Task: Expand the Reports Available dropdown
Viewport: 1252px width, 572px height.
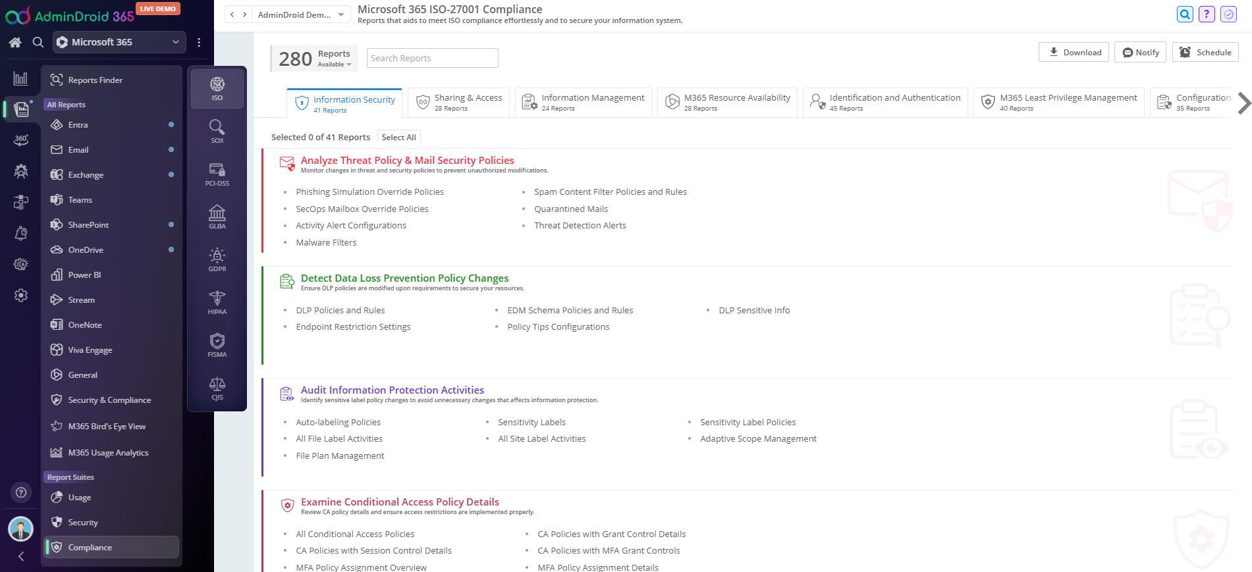Action: [x=335, y=65]
